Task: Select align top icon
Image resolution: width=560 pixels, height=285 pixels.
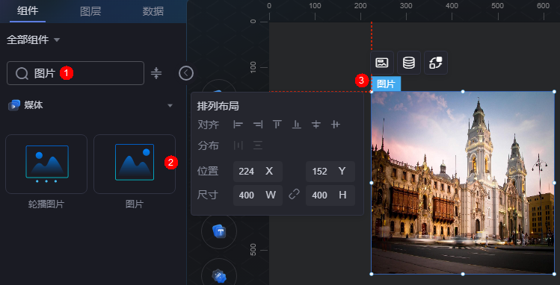Action: (x=277, y=125)
